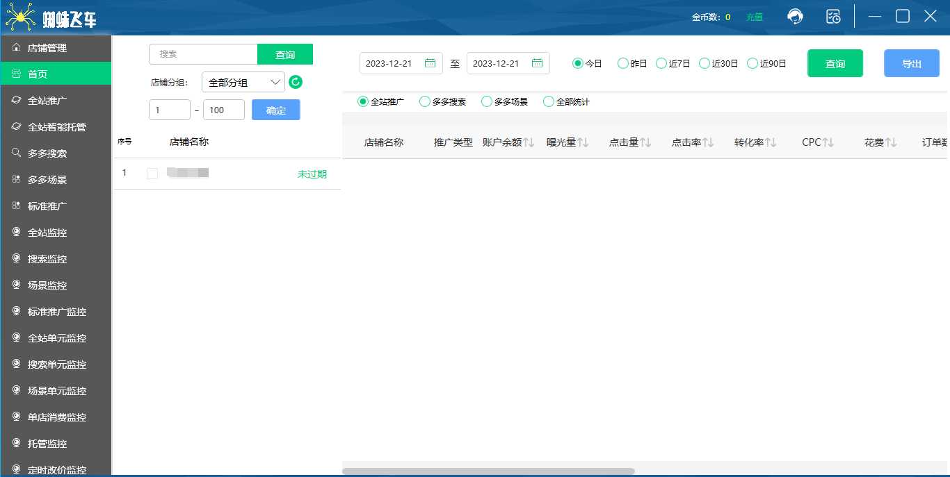The width and height of the screenshot is (950, 477).
Task: Open 多多搜索 sidebar item
Action: point(56,153)
